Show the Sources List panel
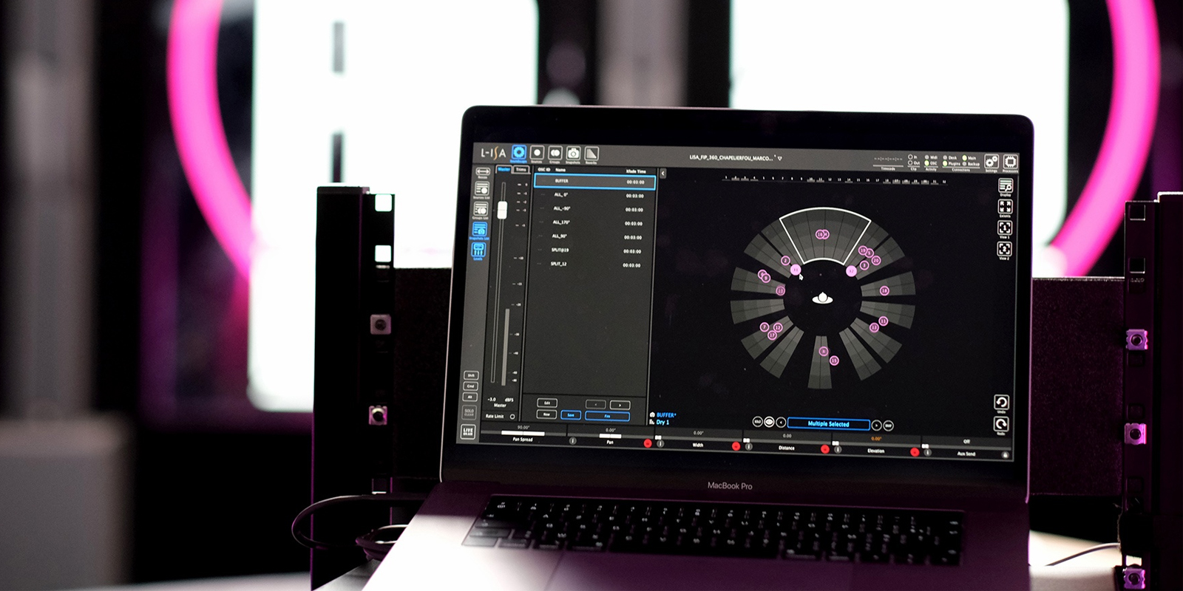1183x591 pixels. click(x=481, y=189)
